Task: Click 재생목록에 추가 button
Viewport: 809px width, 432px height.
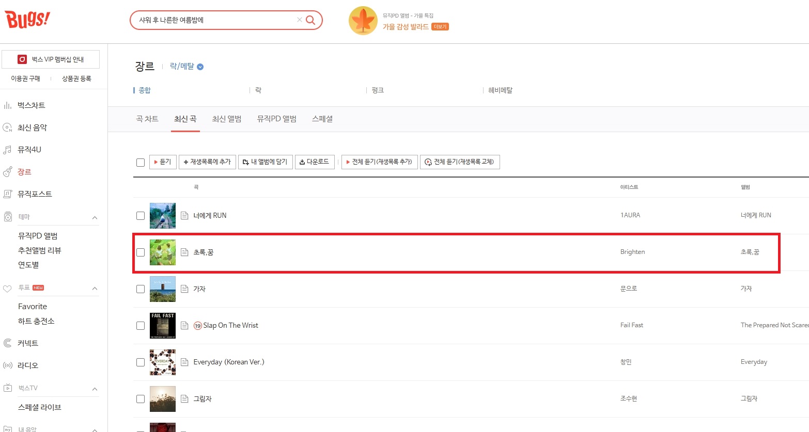Action: point(207,162)
